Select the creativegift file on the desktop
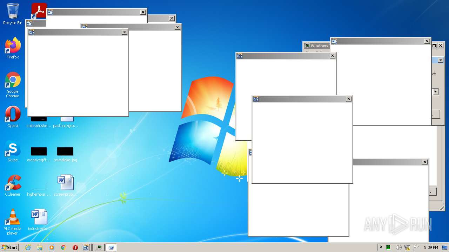 click(x=39, y=154)
